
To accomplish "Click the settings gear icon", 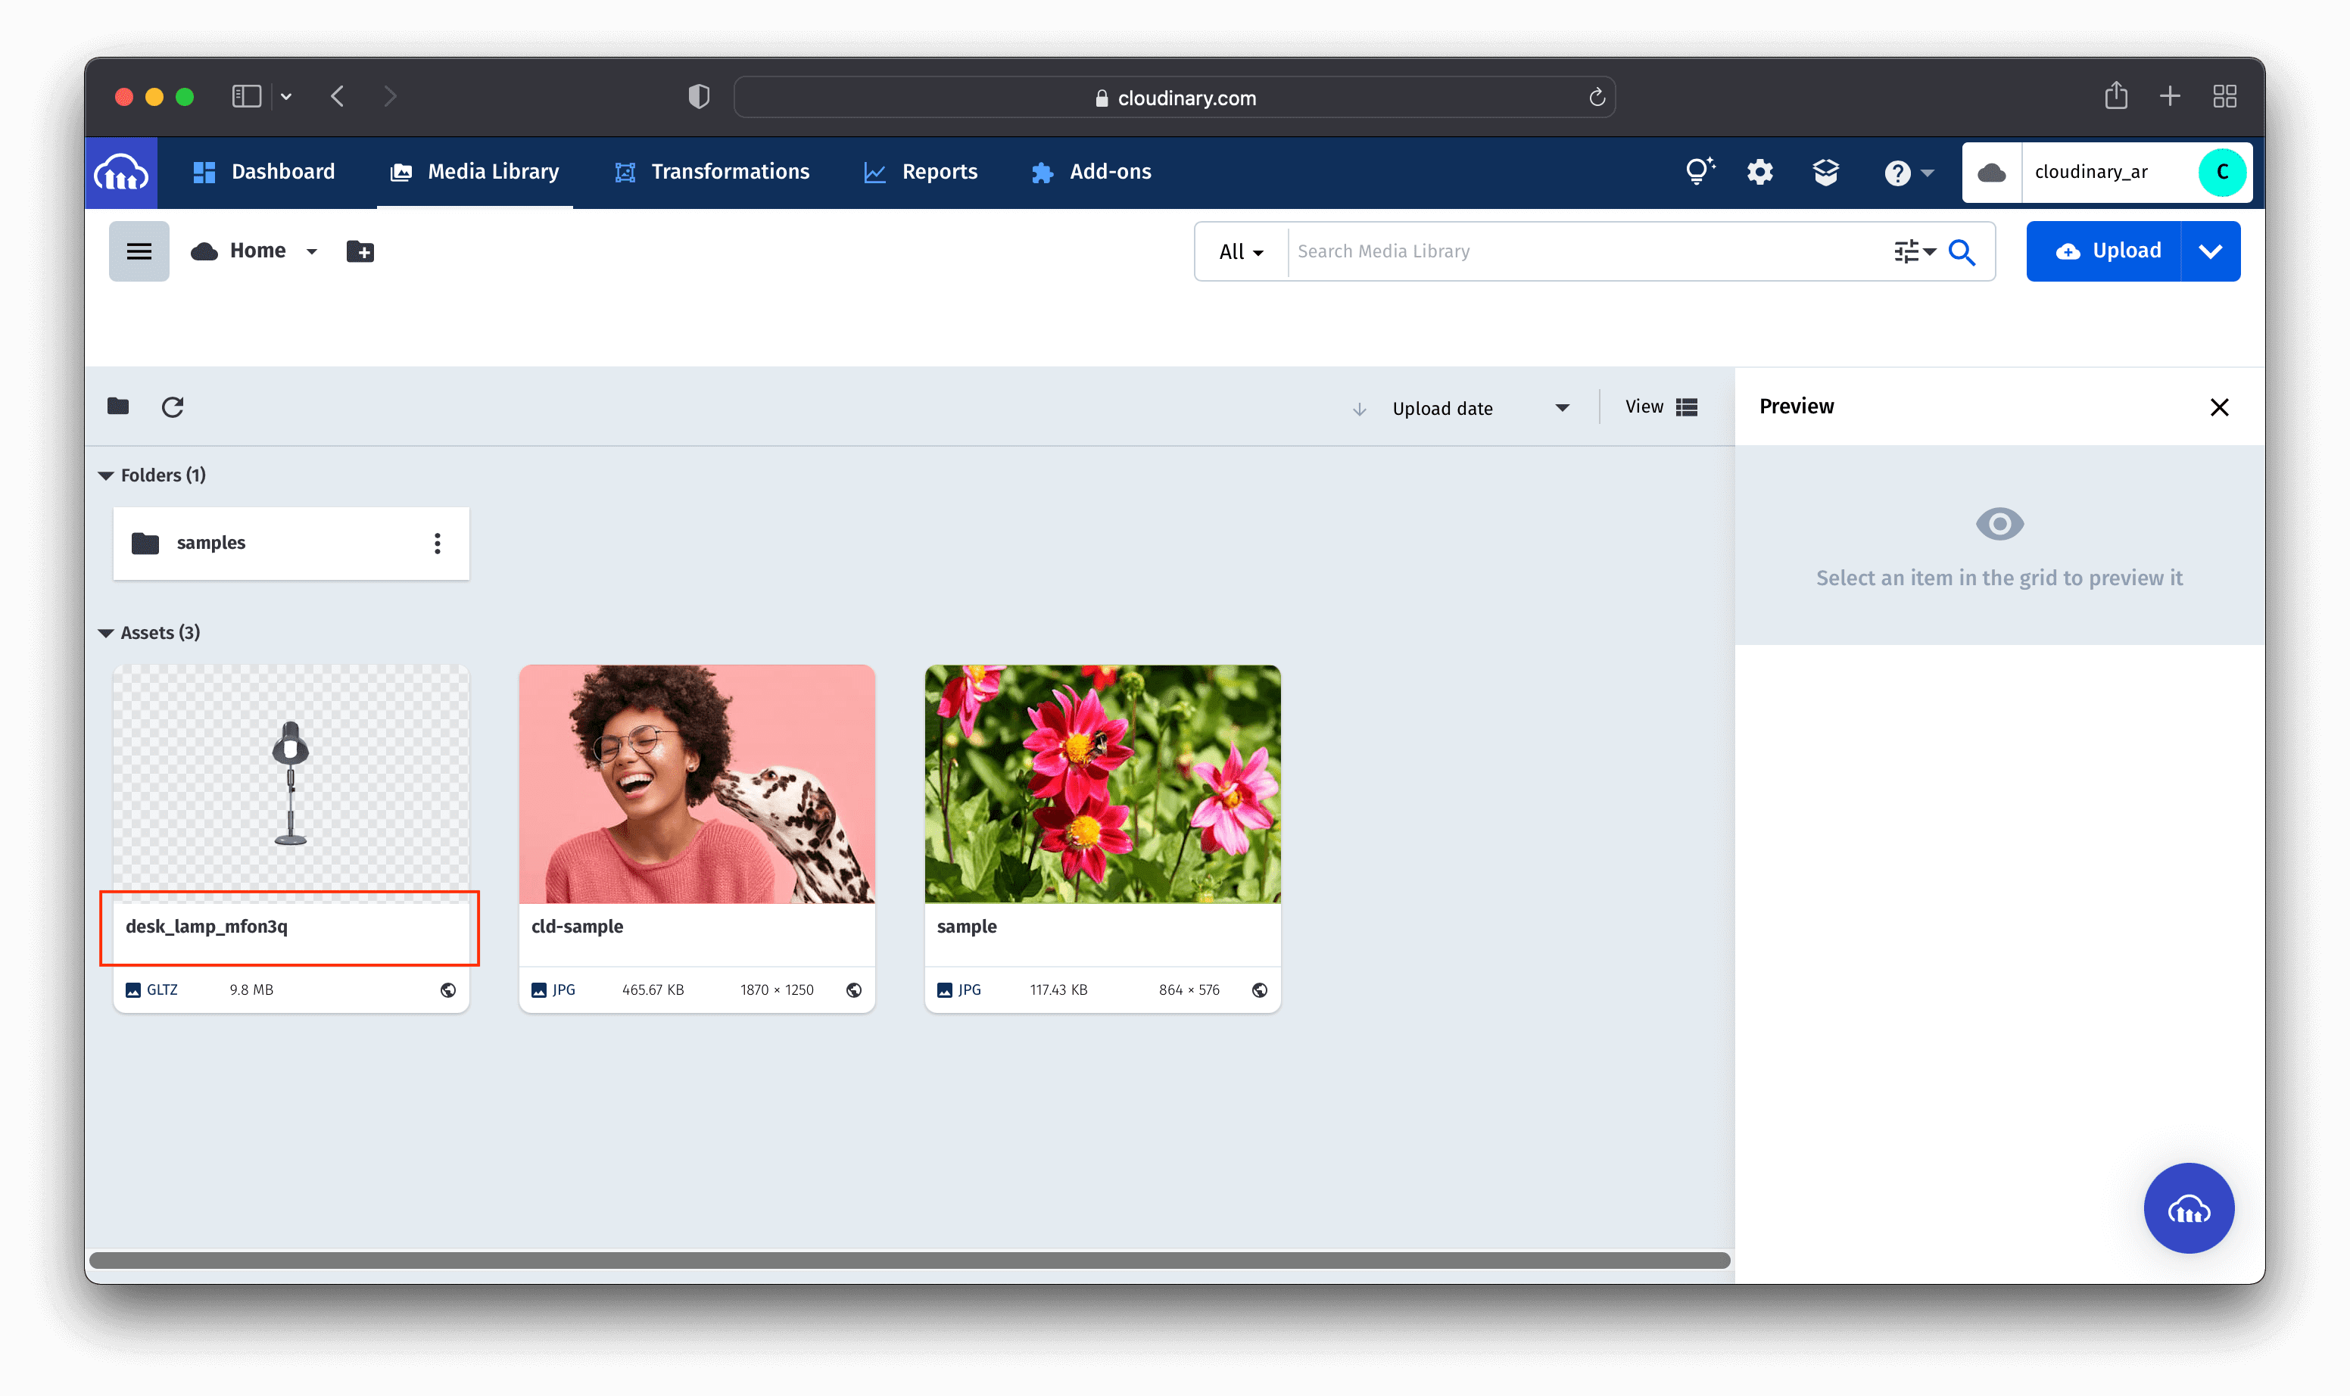I will pyautogui.click(x=1760, y=171).
